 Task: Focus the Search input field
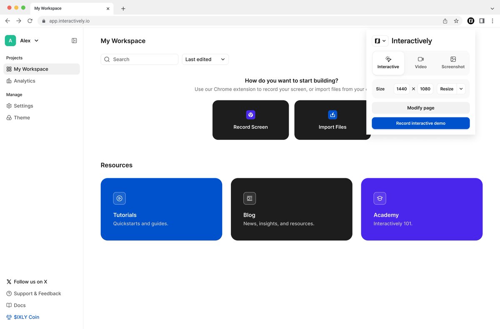(140, 59)
